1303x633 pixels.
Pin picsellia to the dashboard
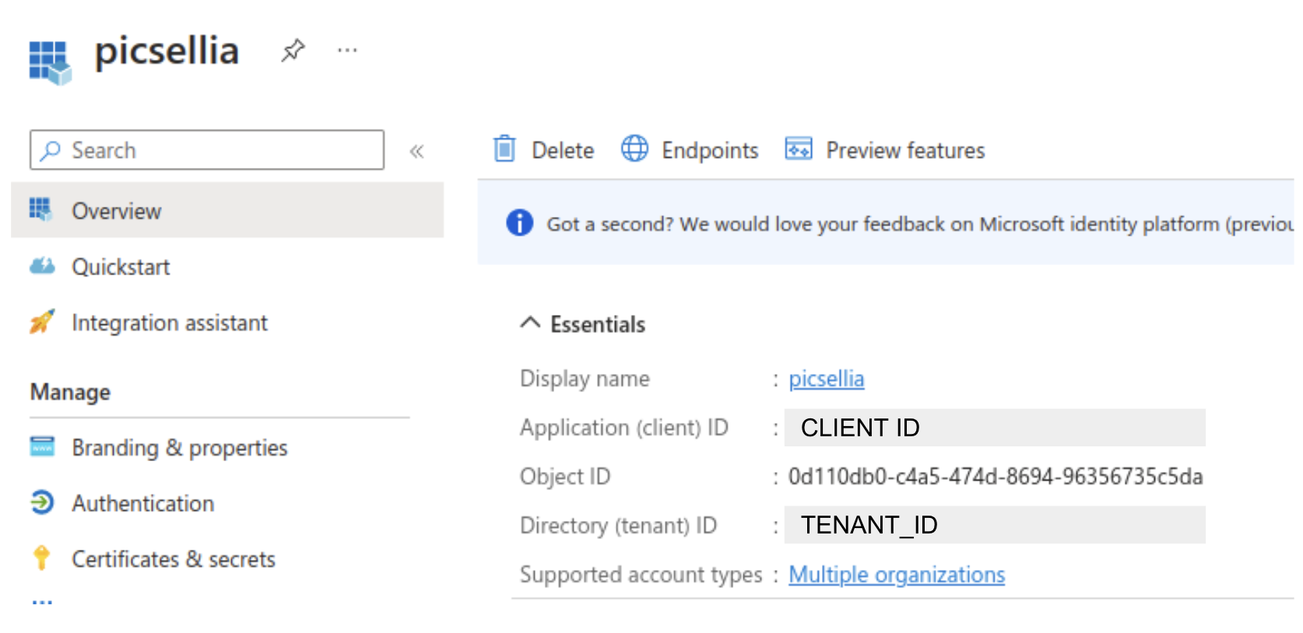pyautogui.click(x=293, y=51)
